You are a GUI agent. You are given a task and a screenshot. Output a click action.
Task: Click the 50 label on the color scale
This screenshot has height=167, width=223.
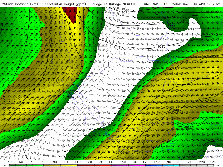click(10, 162)
